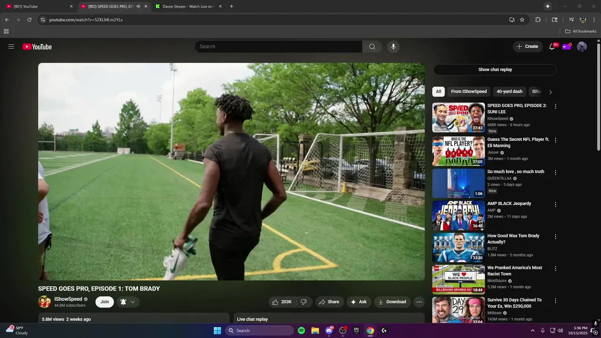This screenshot has width=601, height=338.
Task: Close the first YouTube tab
Action: [71, 7]
